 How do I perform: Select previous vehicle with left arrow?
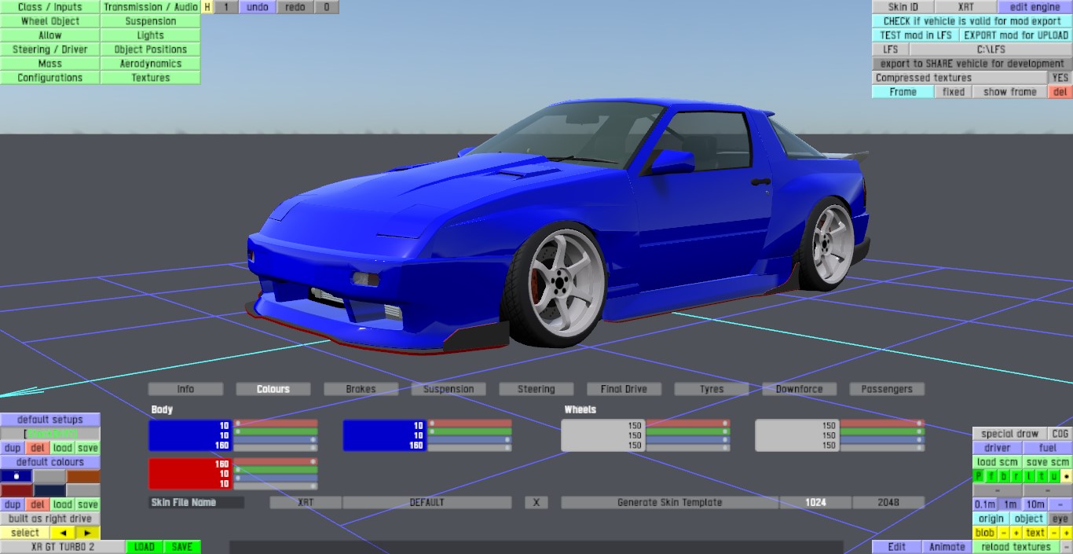pos(63,533)
